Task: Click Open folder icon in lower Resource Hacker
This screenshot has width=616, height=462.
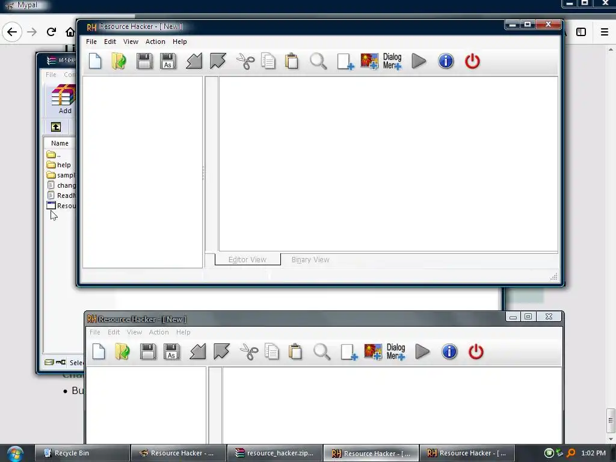Action: coord(123,351)
